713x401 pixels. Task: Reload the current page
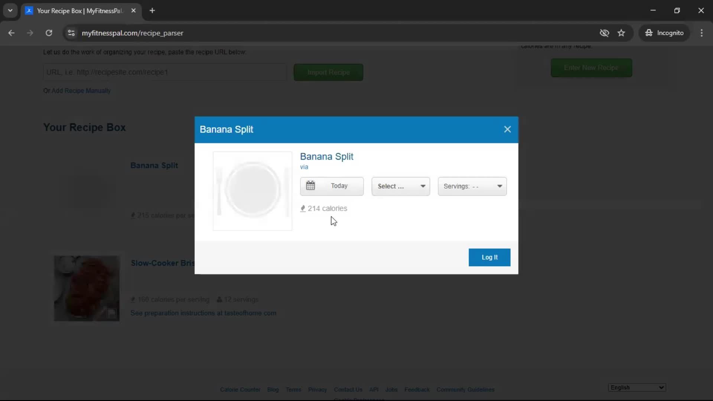(49, 33)
